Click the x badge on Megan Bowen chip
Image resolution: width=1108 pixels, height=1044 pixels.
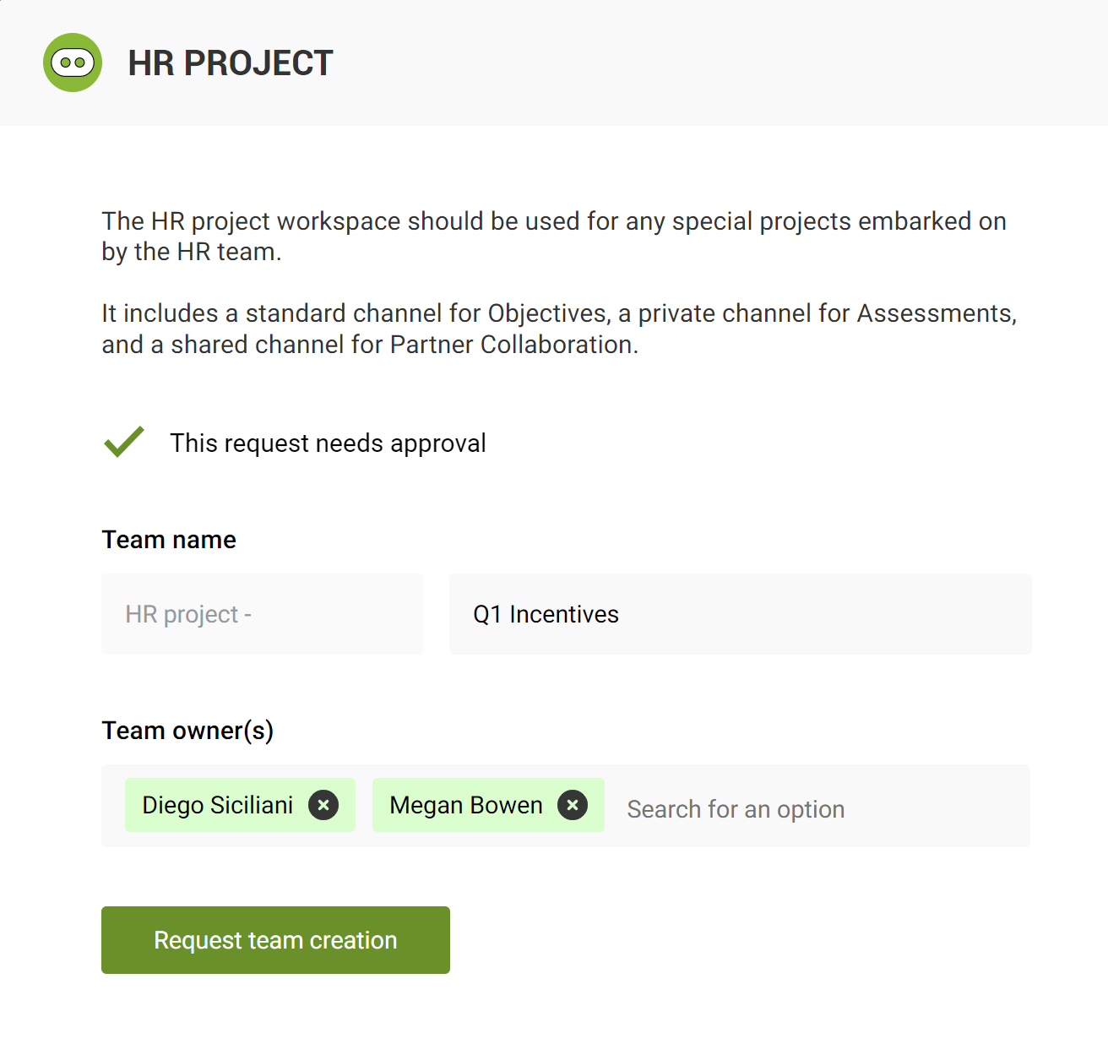tap(573, 805)
